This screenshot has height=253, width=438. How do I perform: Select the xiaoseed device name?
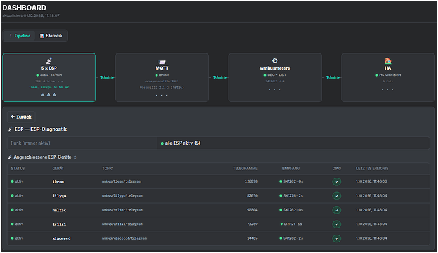[x=62, y=238]
